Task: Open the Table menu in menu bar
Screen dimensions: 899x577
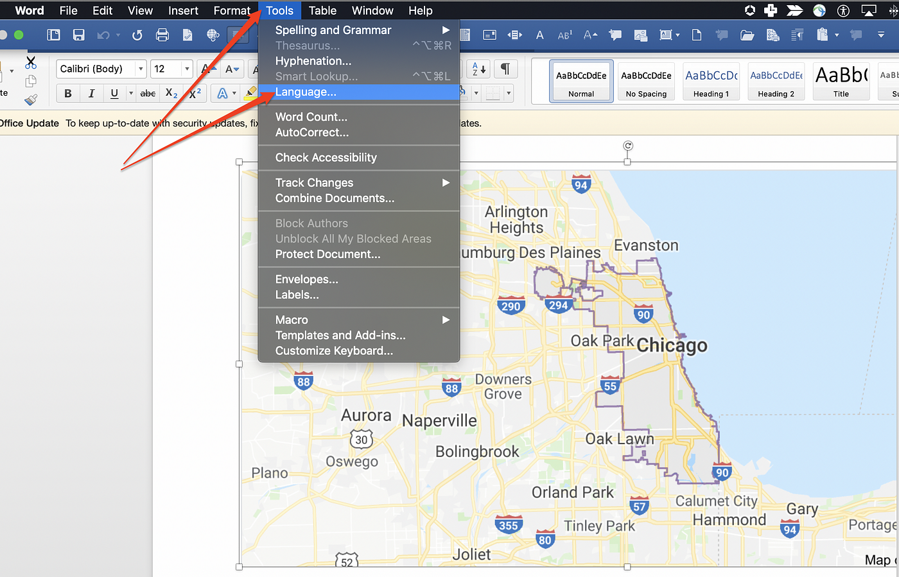Action: 322,10
